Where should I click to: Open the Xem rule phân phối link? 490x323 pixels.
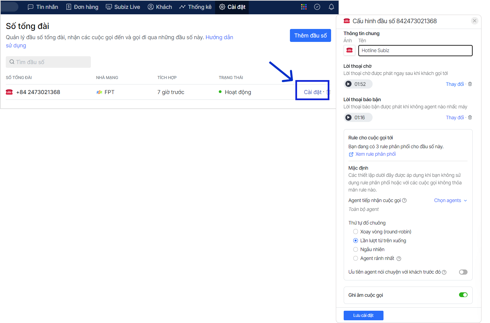point(375,154)
